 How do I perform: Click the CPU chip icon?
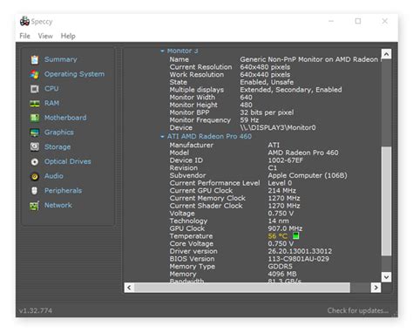(35, 89)
